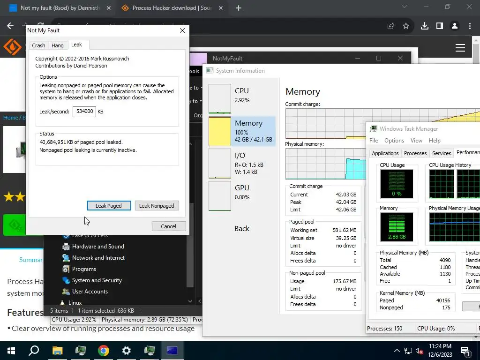This screenshot has width=480, height=360.
Task: Click the muted volume tray icon
Action: [x=419, y=351]
